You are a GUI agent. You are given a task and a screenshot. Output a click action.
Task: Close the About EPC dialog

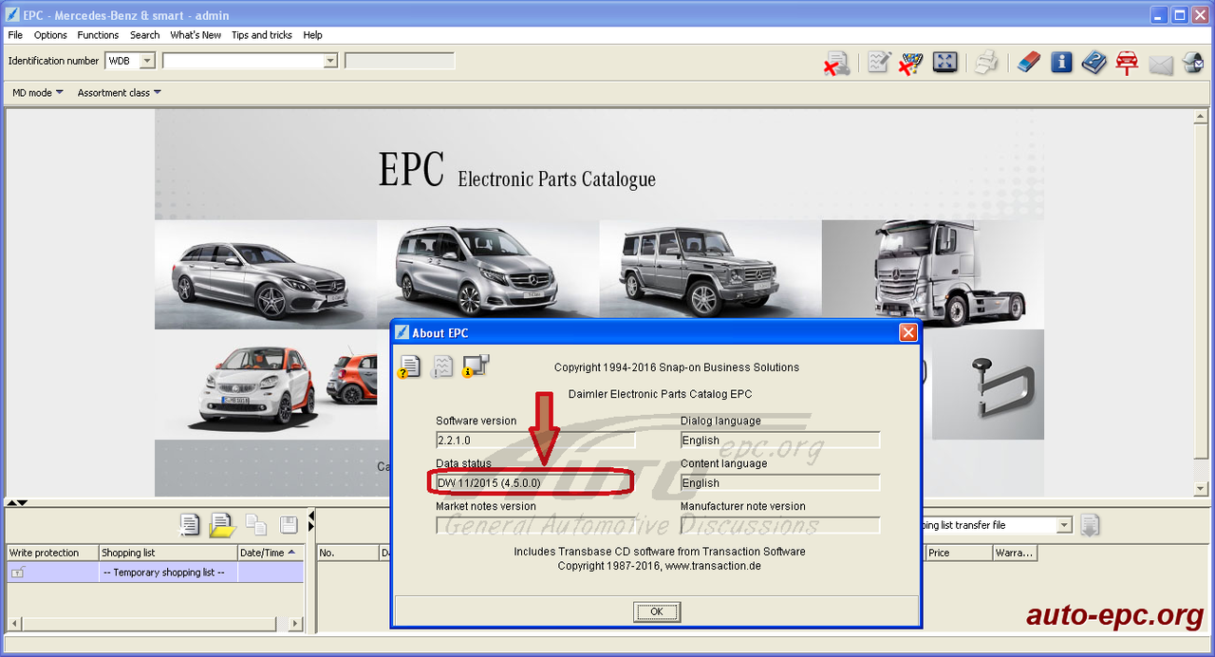908,333
